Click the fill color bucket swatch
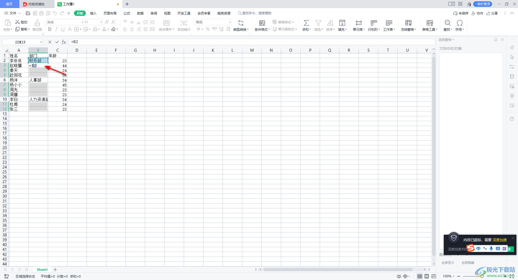This screenshot has width=518, height=280. pos(95,29)
